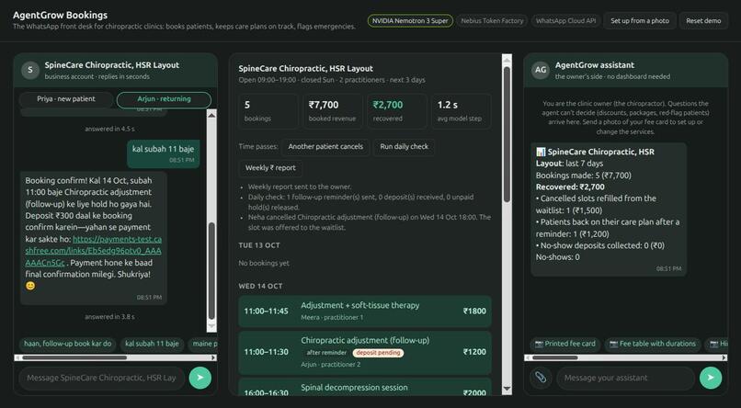Click the SpineCare chat send arrow button

pos(199,378)
